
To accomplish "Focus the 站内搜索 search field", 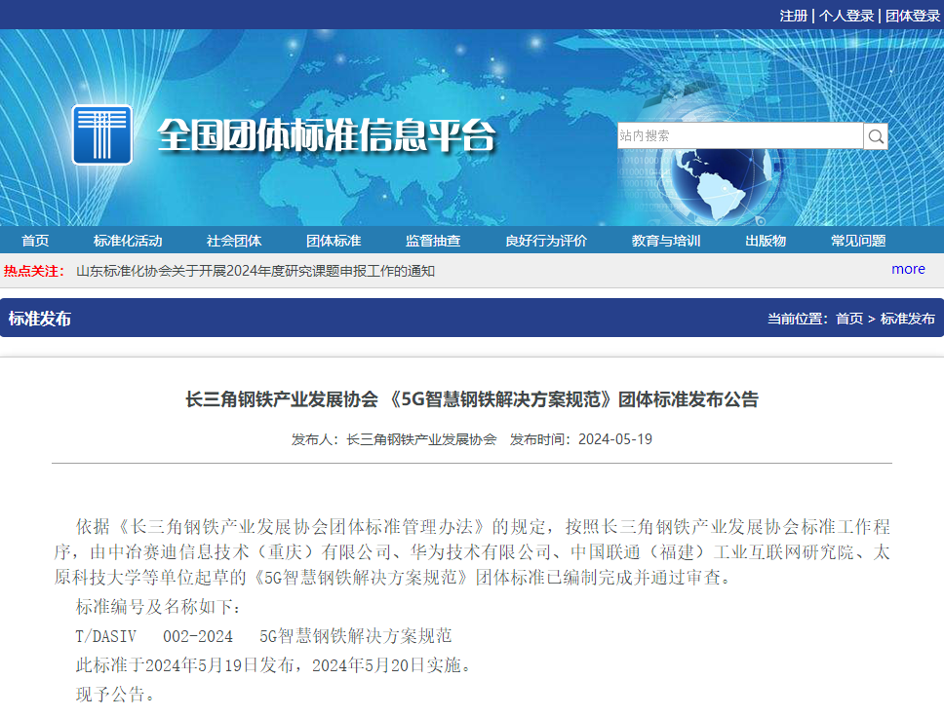I will tap(740, 136).
